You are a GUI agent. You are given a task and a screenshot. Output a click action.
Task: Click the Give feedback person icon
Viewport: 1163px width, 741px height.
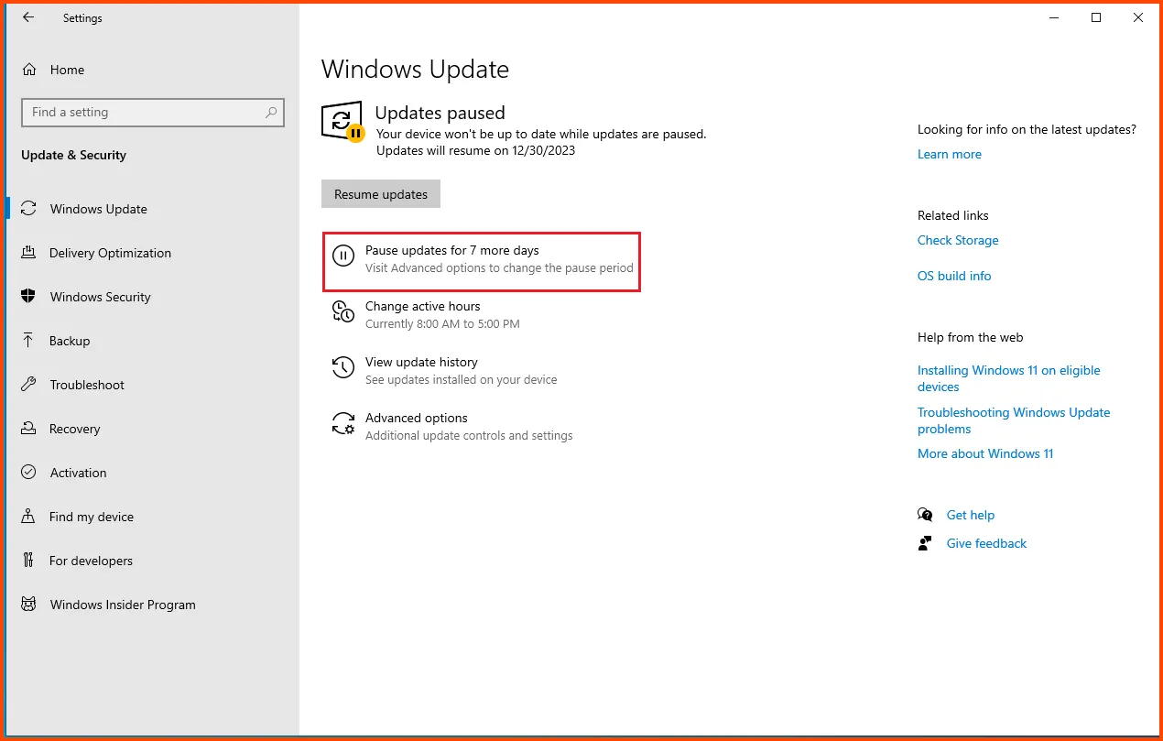[925, 543]
